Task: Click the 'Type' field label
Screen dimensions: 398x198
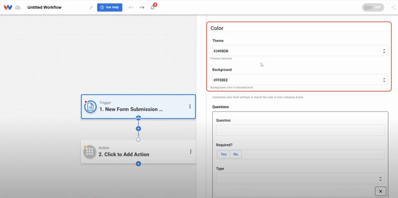Action: pyautogui.click(x=220, y=169)
